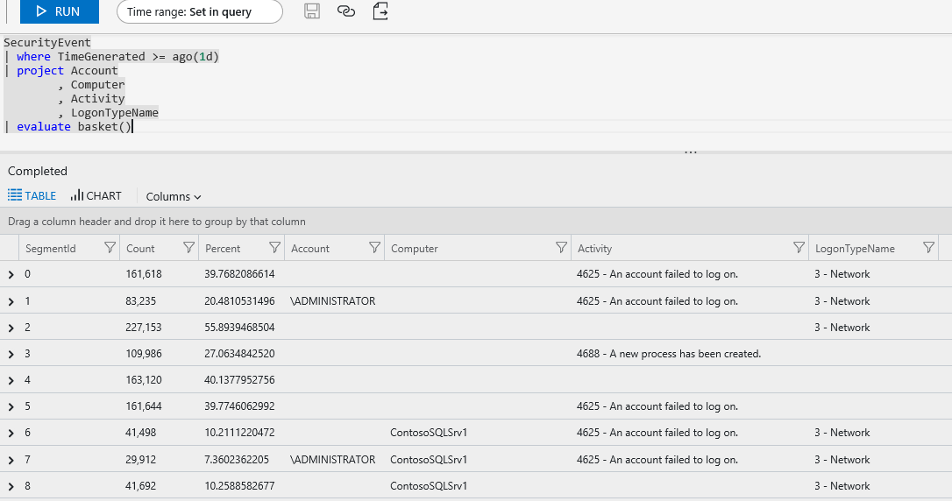Select 3 - Network in segment 2 row
The image size is (952, 501).
click(842, 328)
